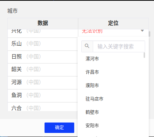
Task: Click the 确定 button
Action: (x=59, y=128)
